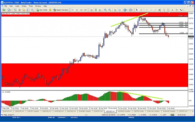Viewport: 195px width, 122px height.
Task: Open the Tools menu
Action: 31,6
